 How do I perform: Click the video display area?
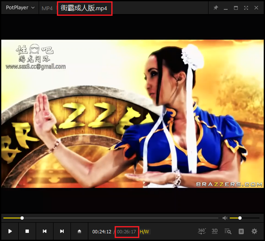[x=132, y=114]
